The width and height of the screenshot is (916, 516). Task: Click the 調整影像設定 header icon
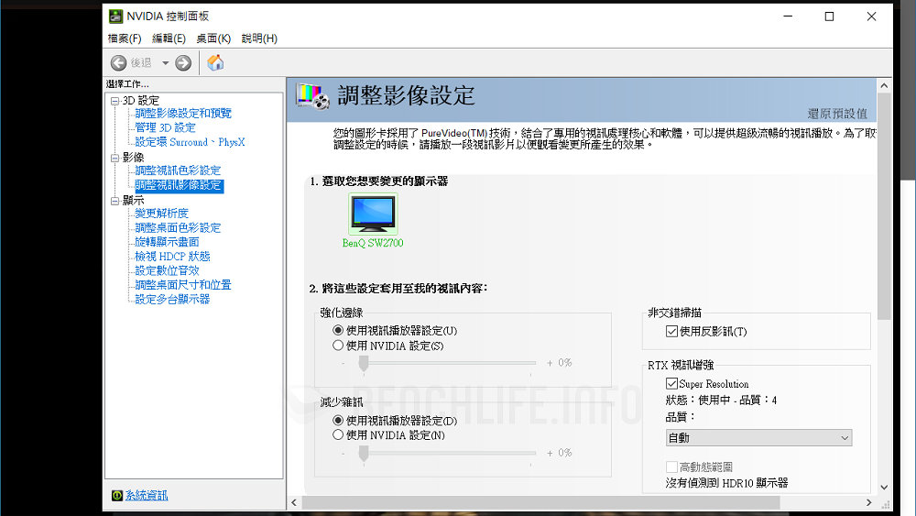pos(312,96)
